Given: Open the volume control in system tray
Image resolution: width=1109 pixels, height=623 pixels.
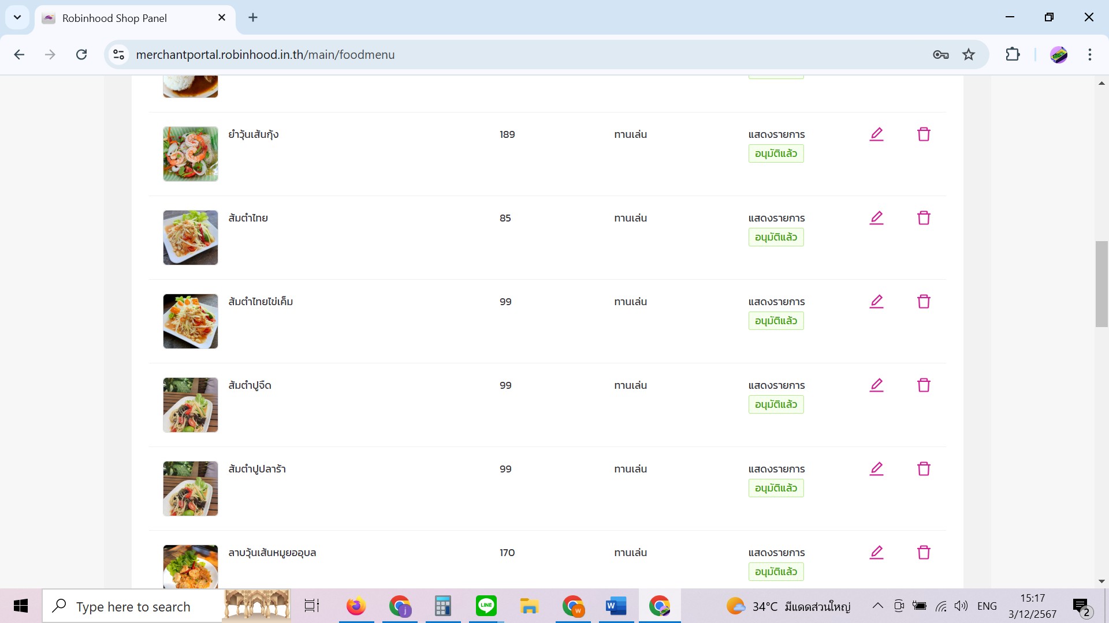Looking at the screenshot, I should click(x=961, y=606).
